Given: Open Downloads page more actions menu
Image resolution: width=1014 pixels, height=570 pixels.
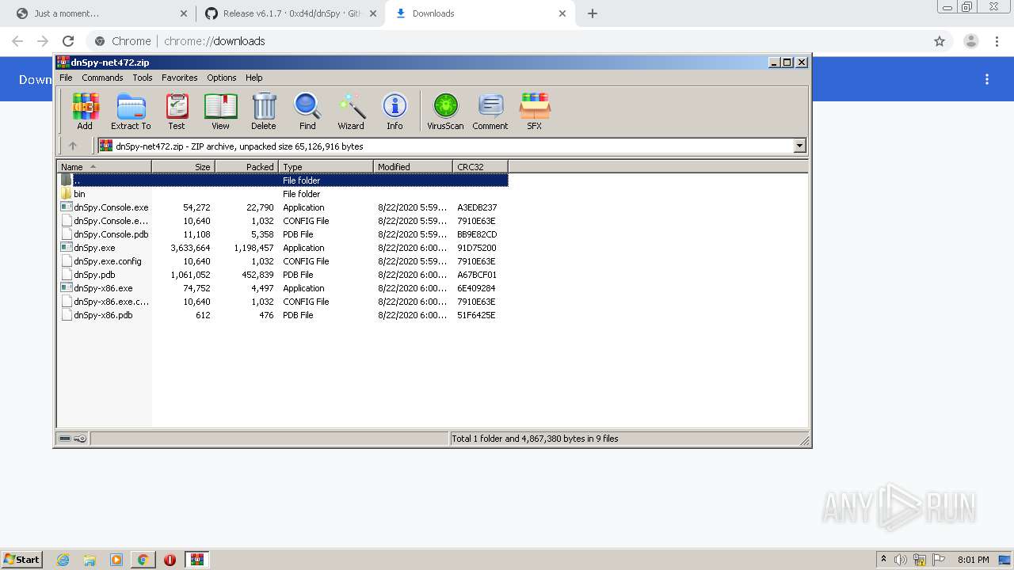Looking at the screenshot, I should pyautogui.click(x=987, y=79).
